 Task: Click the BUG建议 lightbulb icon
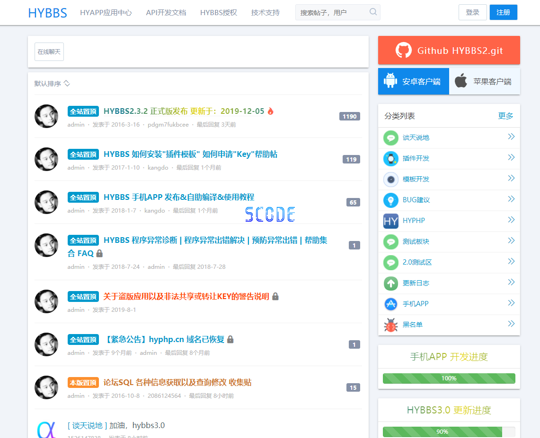pyautogui.click(x=391, y=200)
